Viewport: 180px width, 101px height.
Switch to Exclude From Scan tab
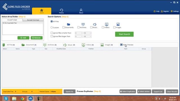[33, 20]
